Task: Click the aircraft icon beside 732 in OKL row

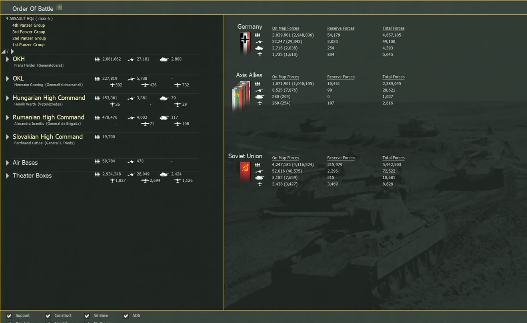Action: pos(178,85)
